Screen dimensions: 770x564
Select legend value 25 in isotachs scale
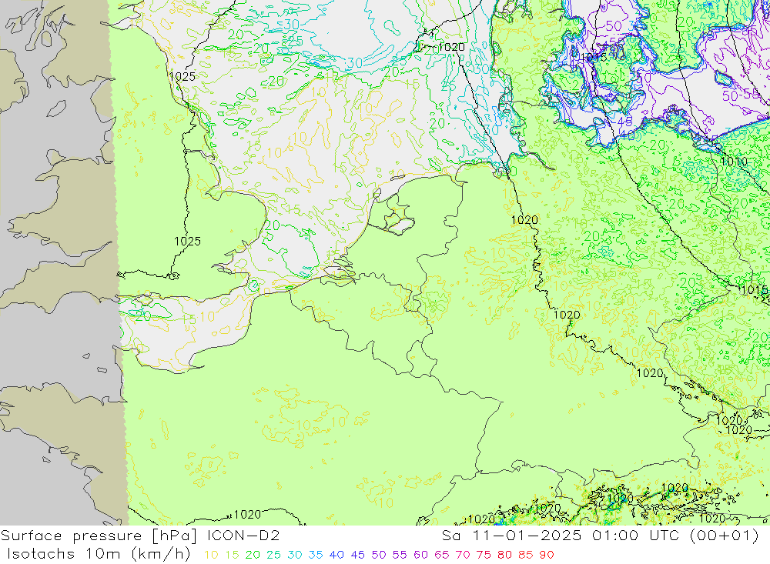click(x=273, y=555)
